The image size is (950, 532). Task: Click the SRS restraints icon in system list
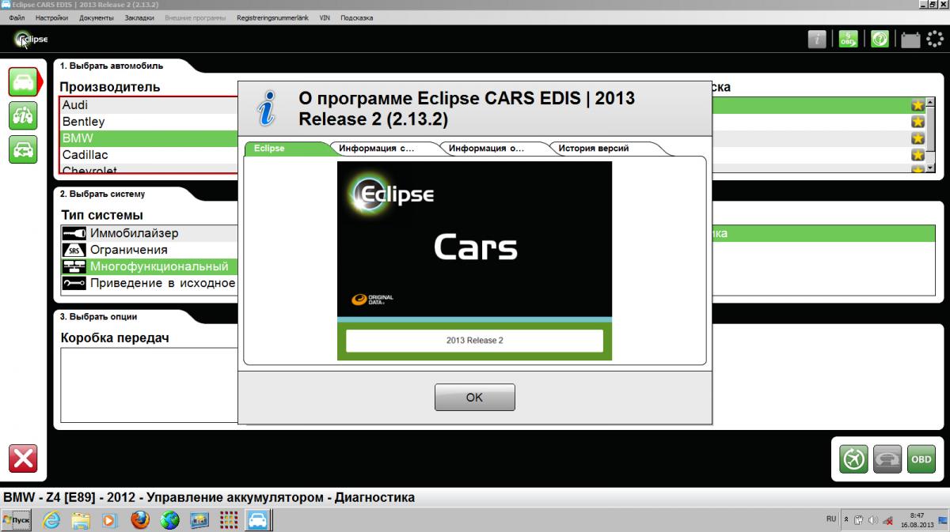(x=74, y=251)
